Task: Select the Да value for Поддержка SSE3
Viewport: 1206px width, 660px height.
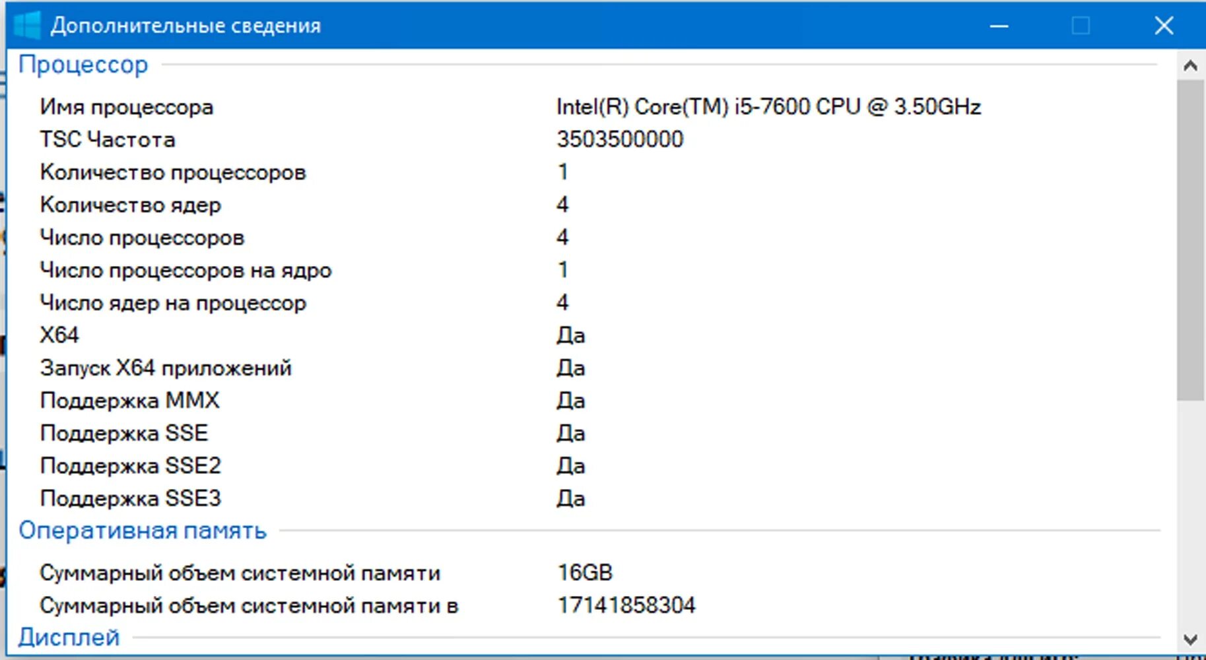Action: pyautogui.click(x=570, y=498)
